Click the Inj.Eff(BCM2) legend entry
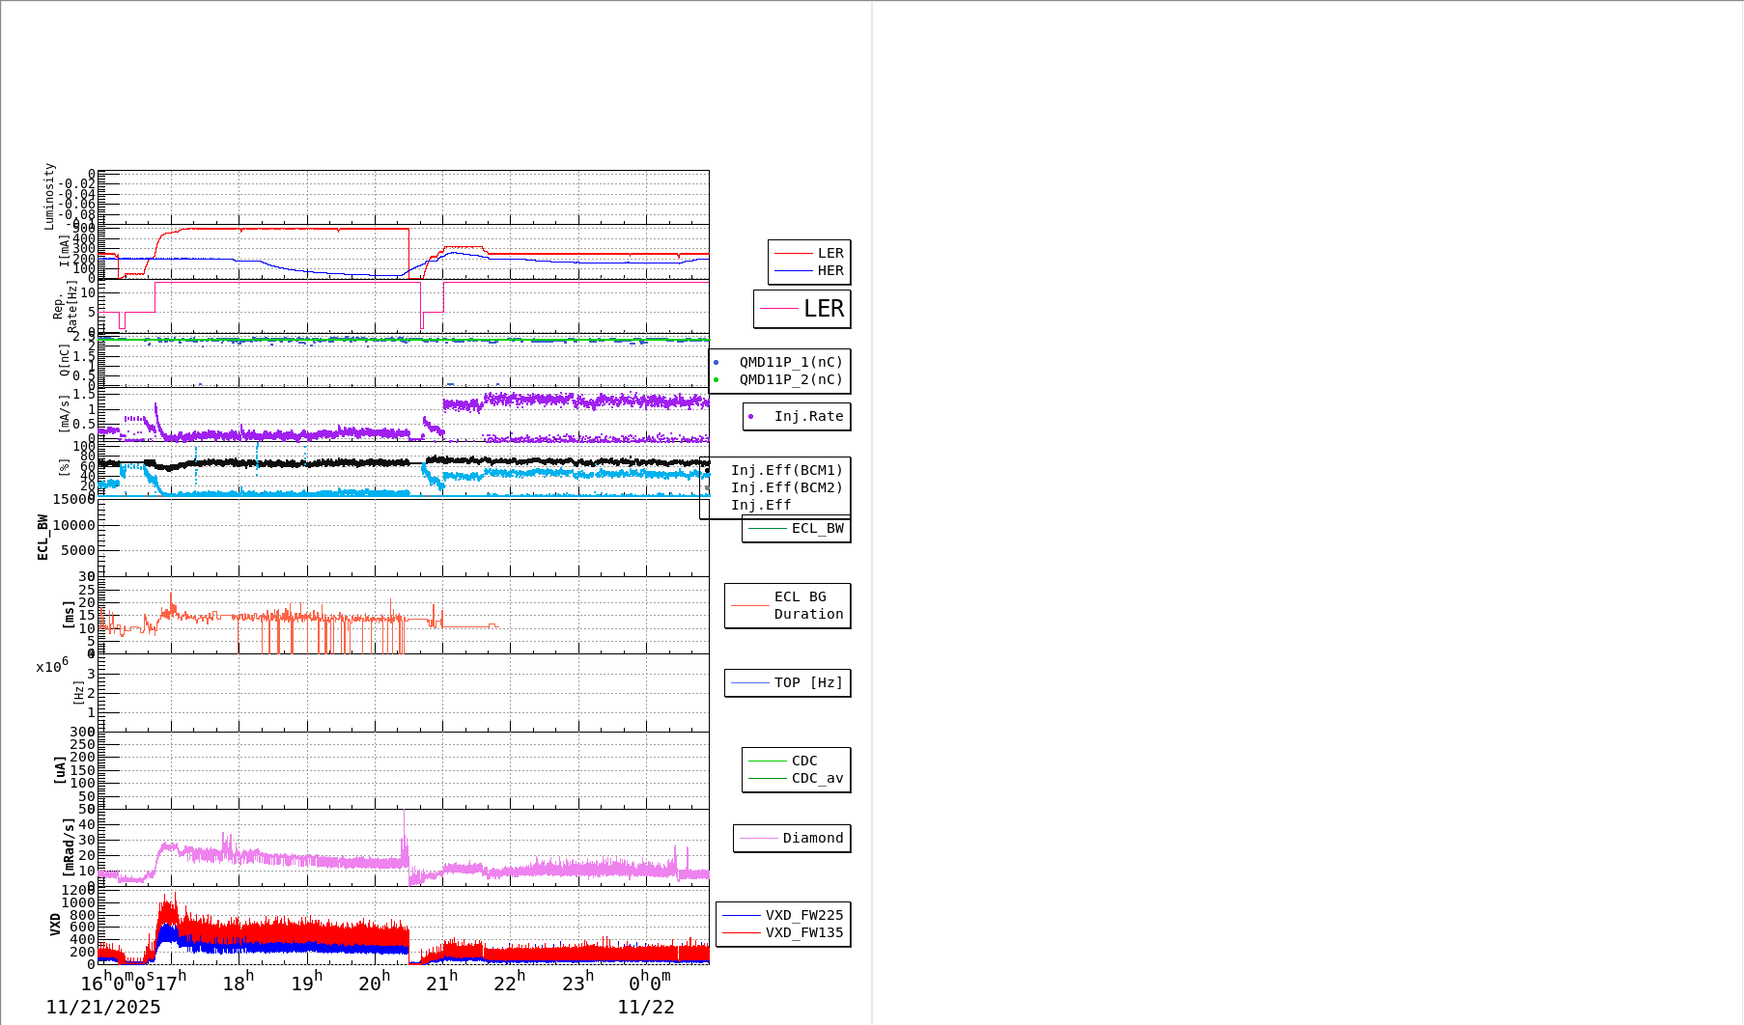The width and height of the screenshot is (1744, 1025). 786,488
